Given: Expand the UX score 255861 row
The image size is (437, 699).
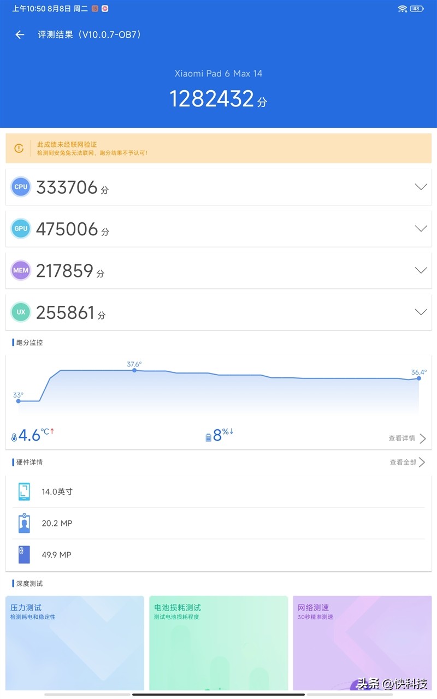Looking at the screenshot, I should coord(218,312).
